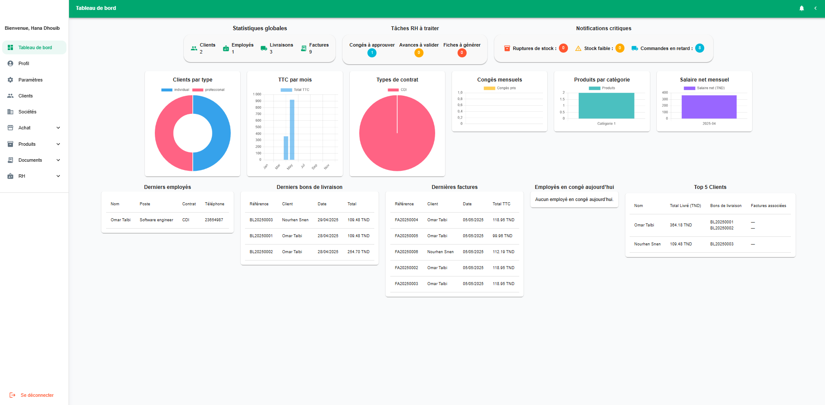
Task: Click the Profil user icon in sidebar
Action: 10,63
